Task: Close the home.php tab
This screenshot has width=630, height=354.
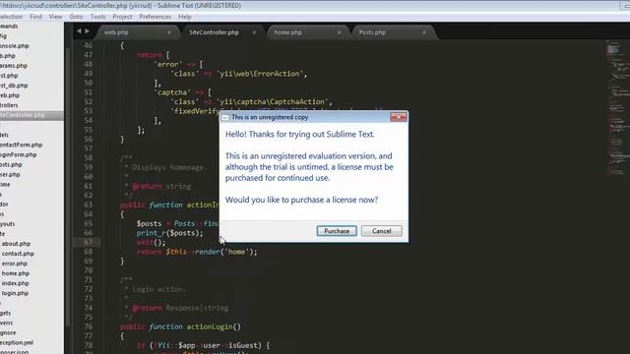Action: [339, 32]
